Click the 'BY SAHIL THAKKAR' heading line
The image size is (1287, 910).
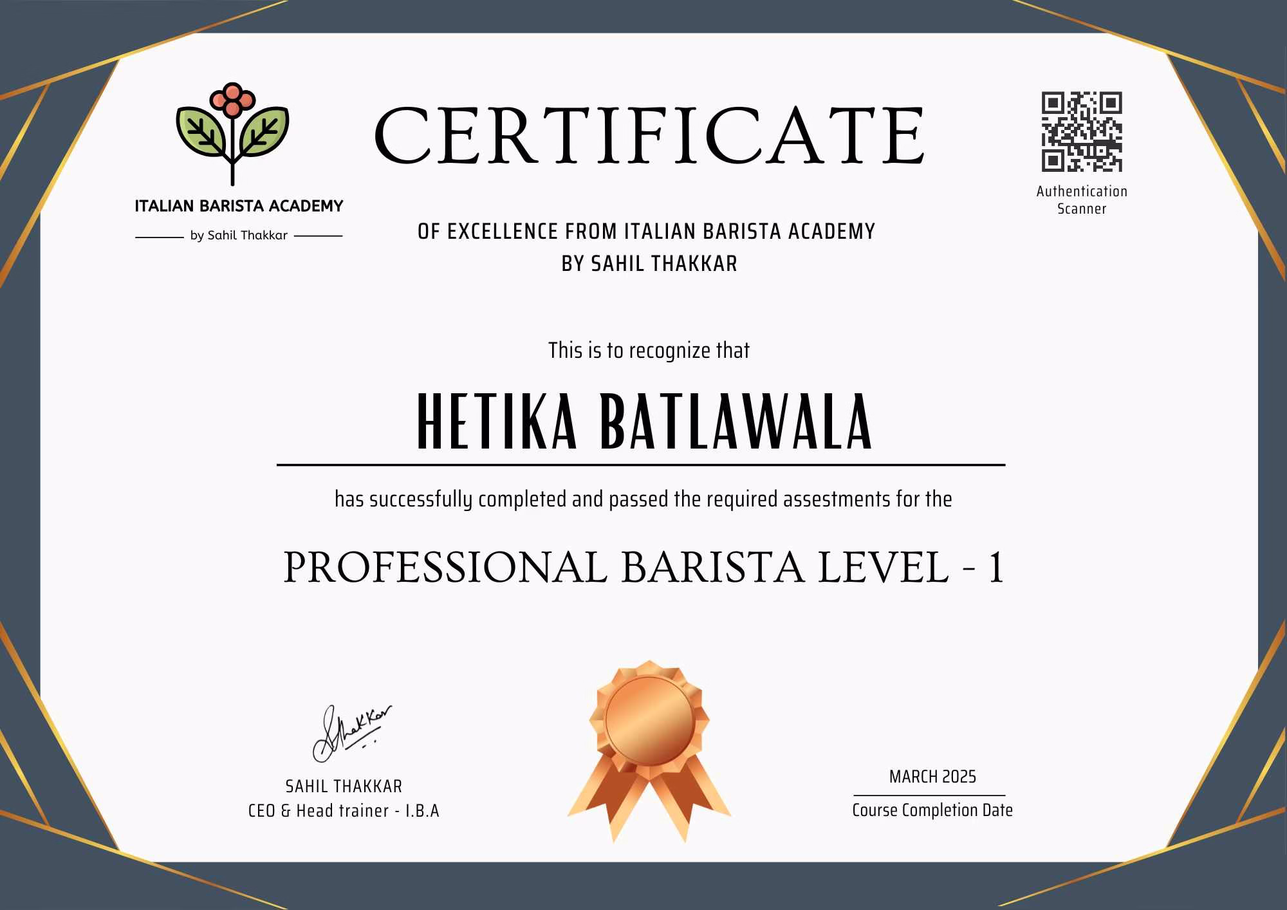(649, 264)
